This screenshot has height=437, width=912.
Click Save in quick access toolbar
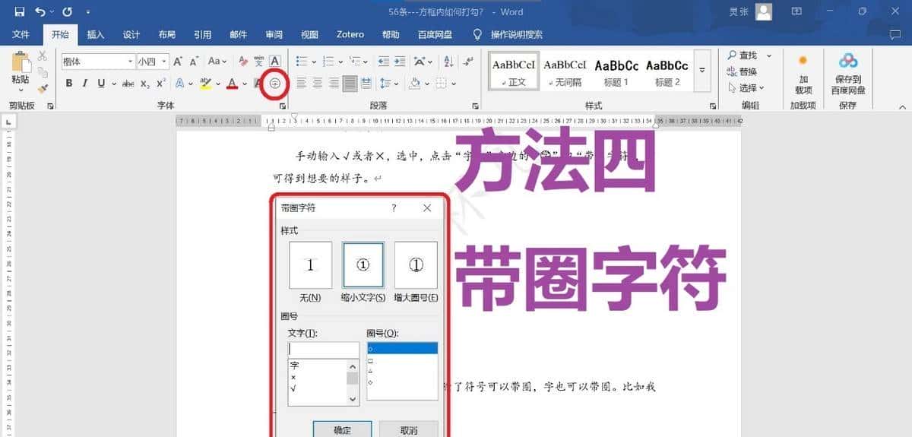click(19, 11)
